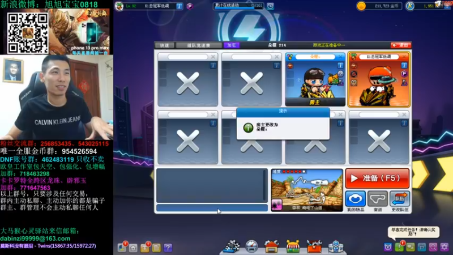Click the player avatar icon in top bar
This screenshot has width=453, height=255.
click(x=119, y=6)
